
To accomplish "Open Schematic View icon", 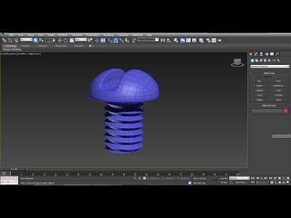I will click(194, 41).
